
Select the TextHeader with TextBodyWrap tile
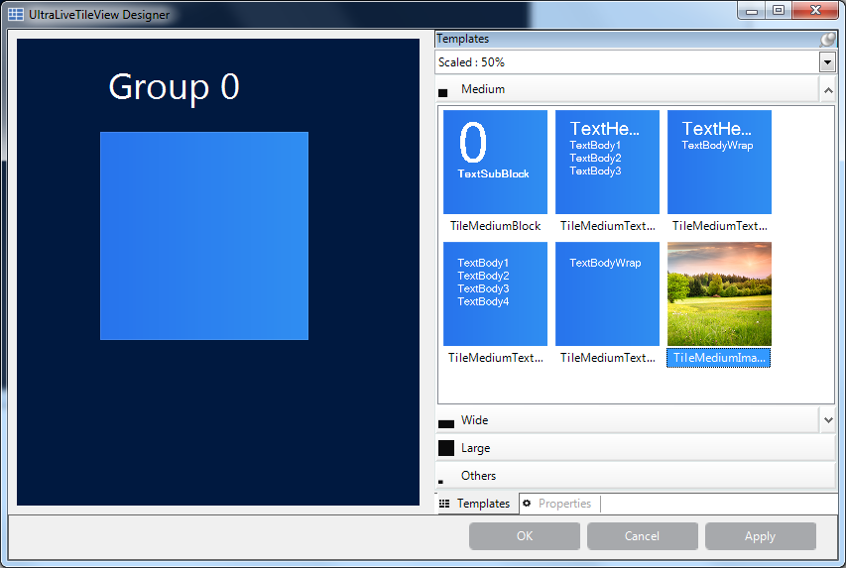point(719,162)
